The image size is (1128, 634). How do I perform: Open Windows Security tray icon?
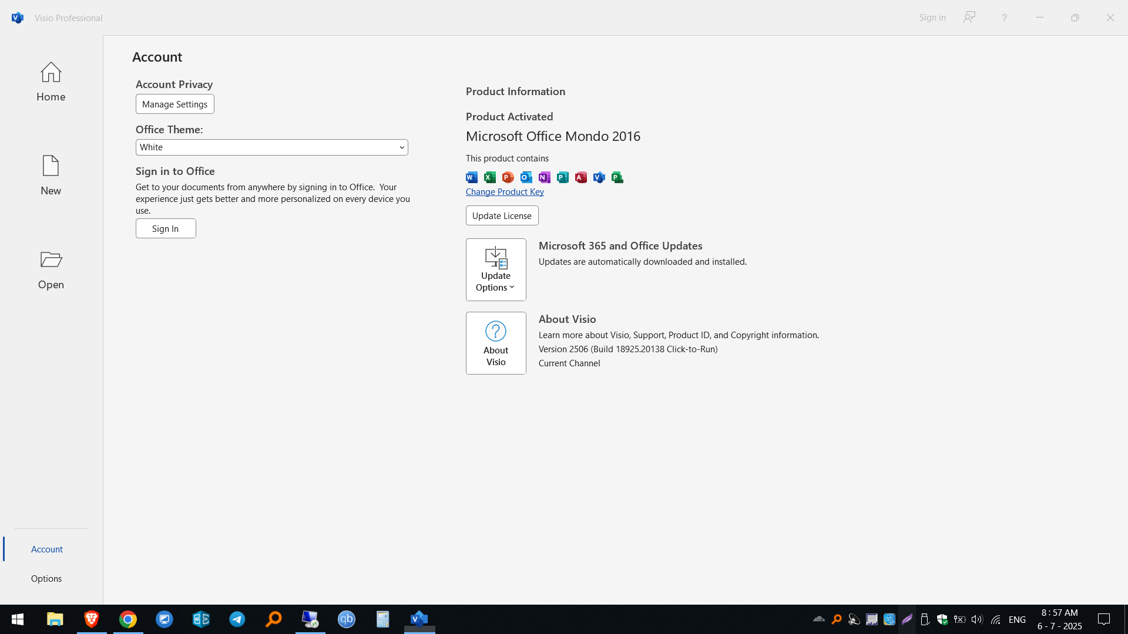(x=942, y=619)
